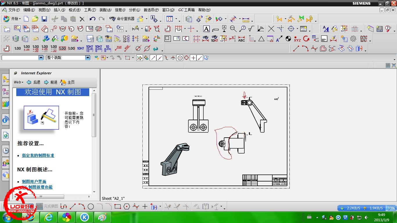
Task: Select the sketch Circle tool in bottom toolbar
Action: coord(91,207)
